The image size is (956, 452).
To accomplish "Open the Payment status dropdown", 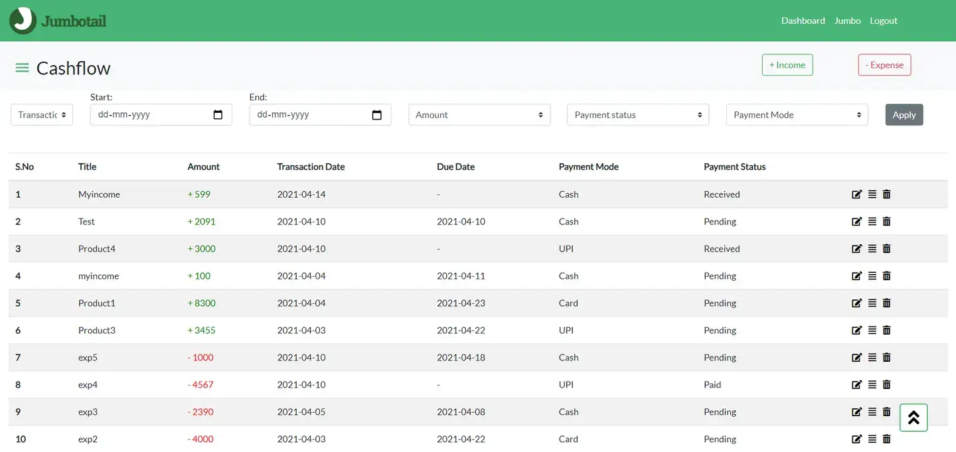I will 637,114.
